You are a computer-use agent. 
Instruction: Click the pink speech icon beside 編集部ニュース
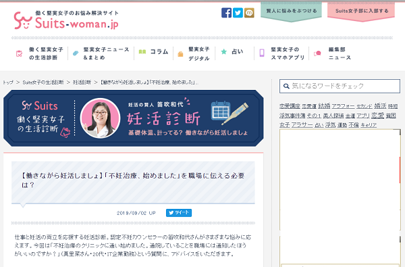(x=317, y=53)
